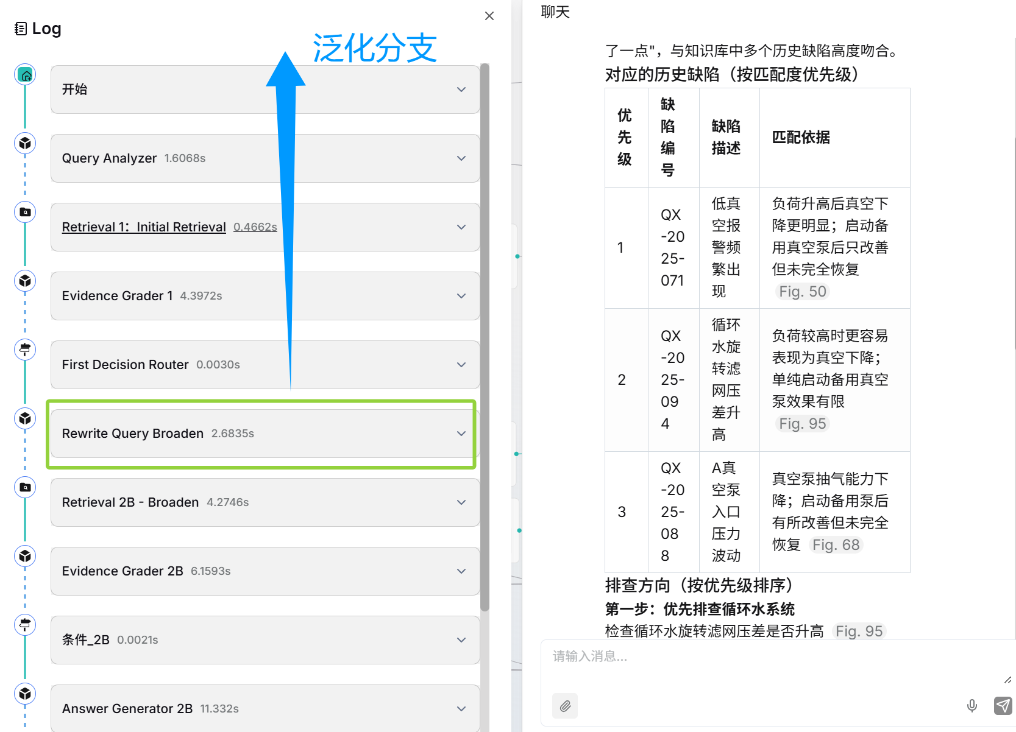Expand the 条件_2B log entry
The image size is (1016, 732).
[x=461, y=640]
